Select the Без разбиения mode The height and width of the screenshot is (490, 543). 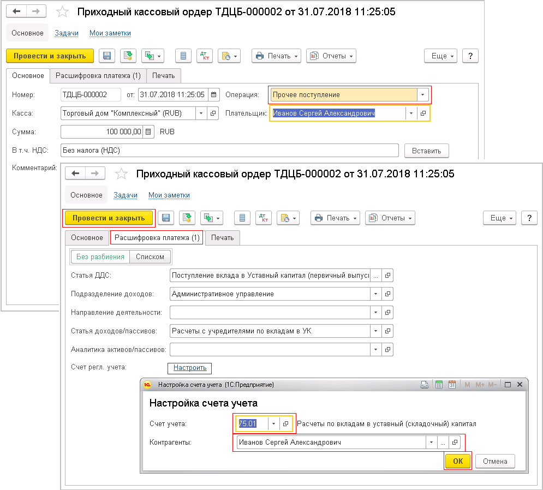pyautogui.click(x=100, y=257)
